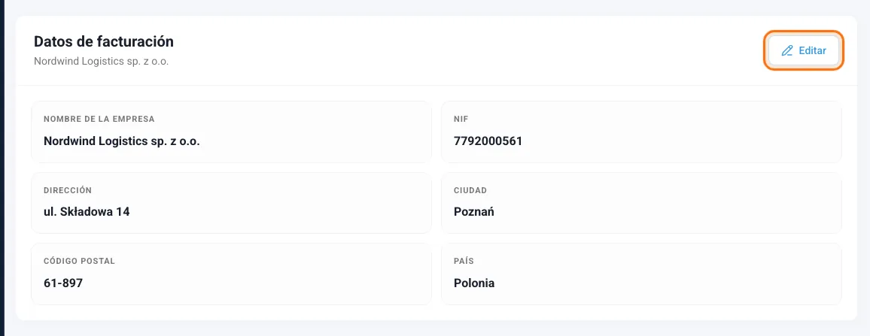Select the address ul. Składowa 14
Viewport: 870px width, 336px height.
click(87, 212)
